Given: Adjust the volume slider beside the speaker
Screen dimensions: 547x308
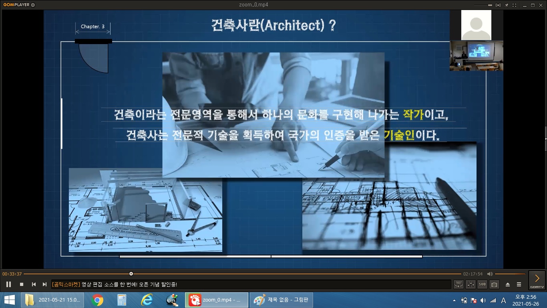Looking at the screenshot, I should coord(510,274).
